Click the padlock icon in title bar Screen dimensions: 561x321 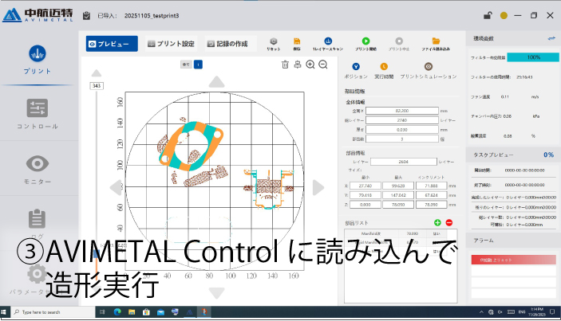click(x=488, y=15)
